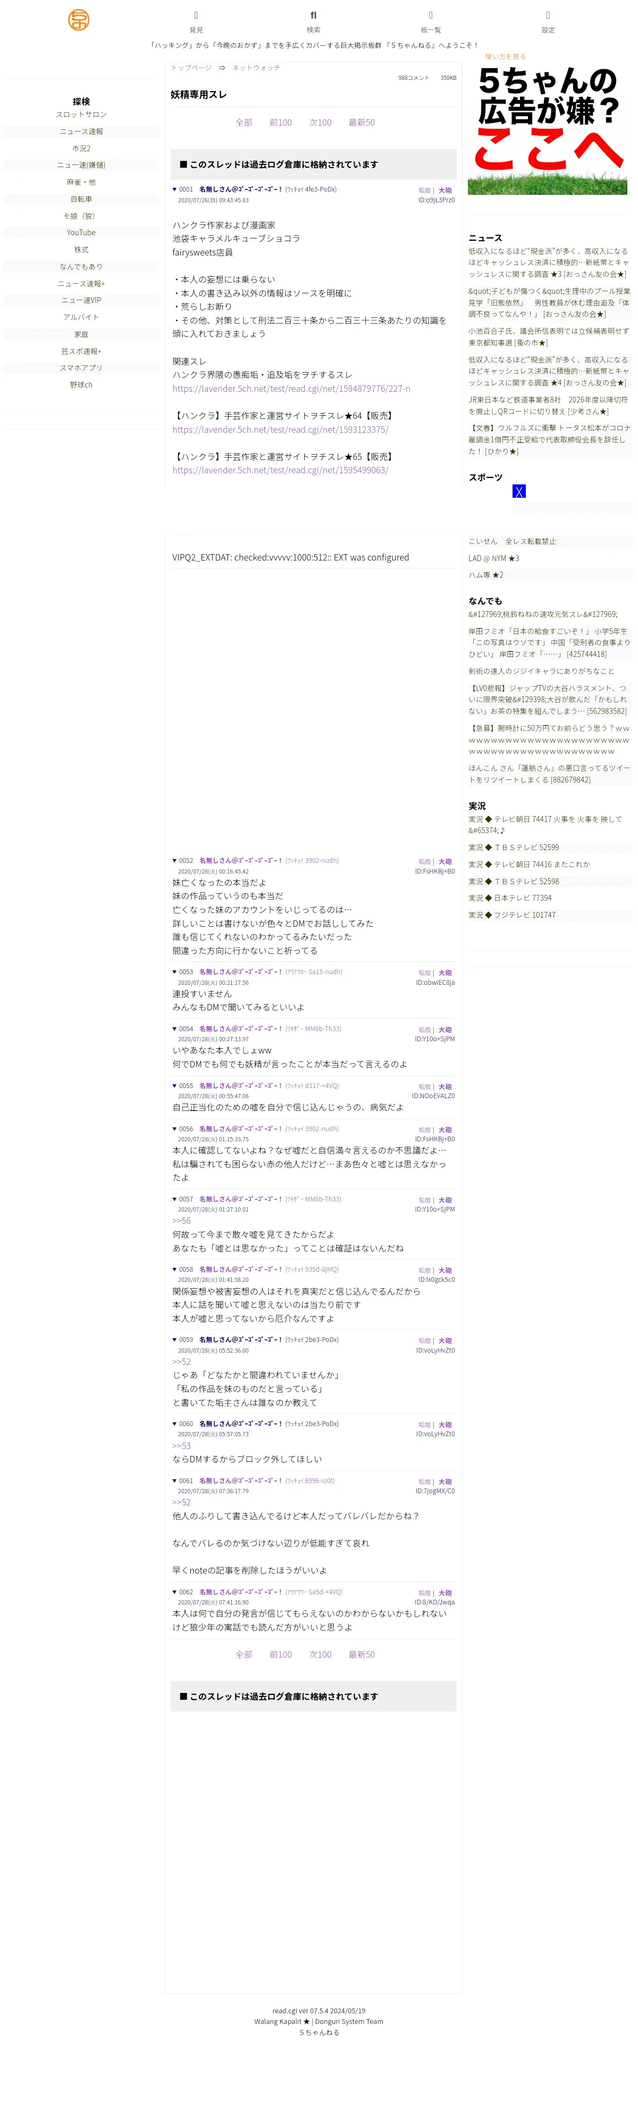This screenshot has height=2124, width=638.
Task: Collapse post 0055 with its triangle
Action: (x=174, y=1086)
